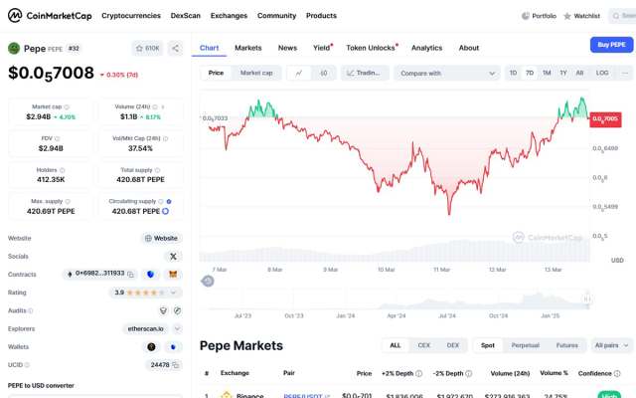
Task: Click the MetaMask fox icon
Action: click(171, 274)
